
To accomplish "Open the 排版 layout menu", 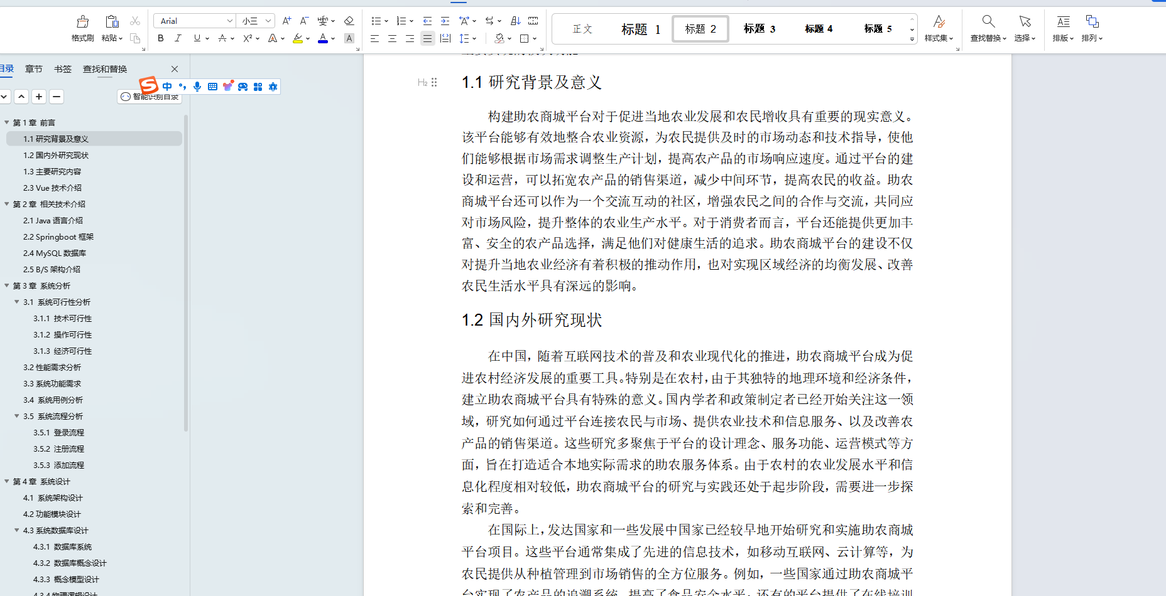I will (1063, 29).
